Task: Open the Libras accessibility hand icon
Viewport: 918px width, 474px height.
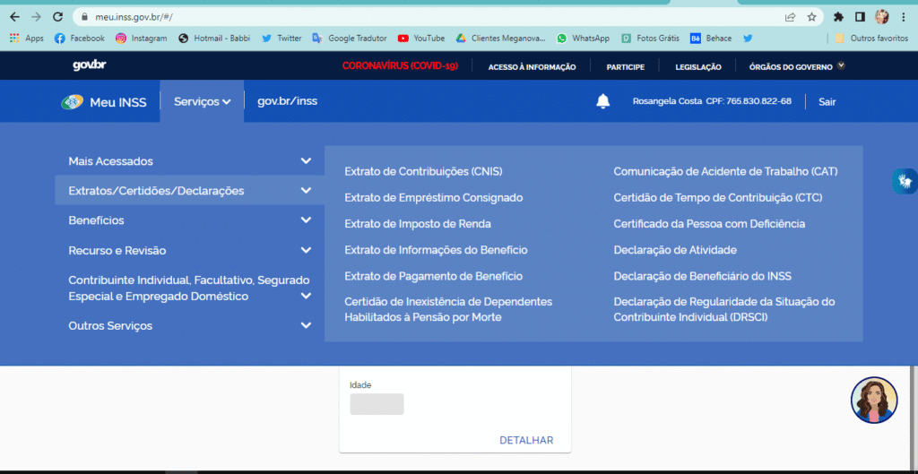Action: 905,181
